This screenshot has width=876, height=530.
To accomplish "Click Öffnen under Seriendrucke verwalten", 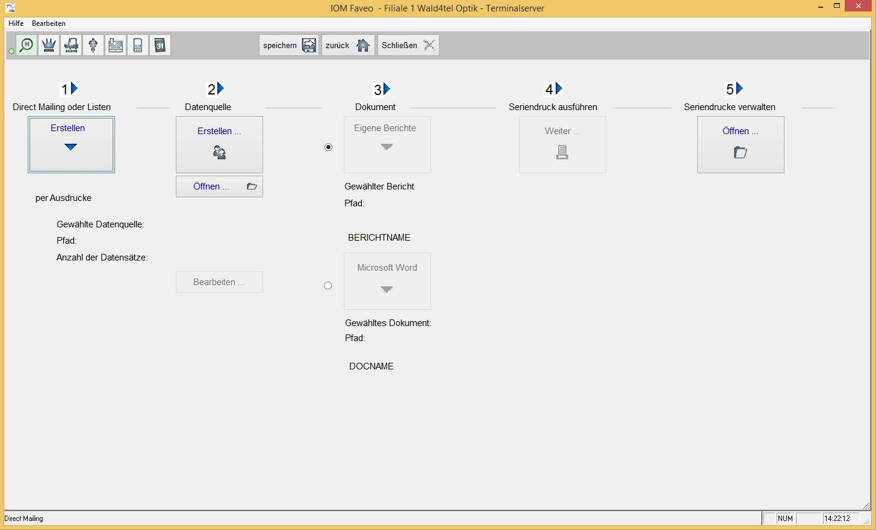I will tap(741, 144).
